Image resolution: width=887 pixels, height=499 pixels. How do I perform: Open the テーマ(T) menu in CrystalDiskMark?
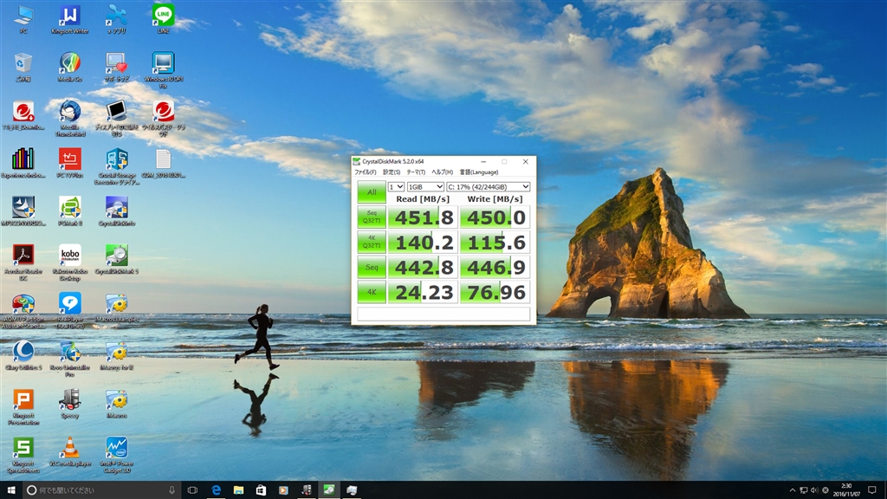pos(416,172)
